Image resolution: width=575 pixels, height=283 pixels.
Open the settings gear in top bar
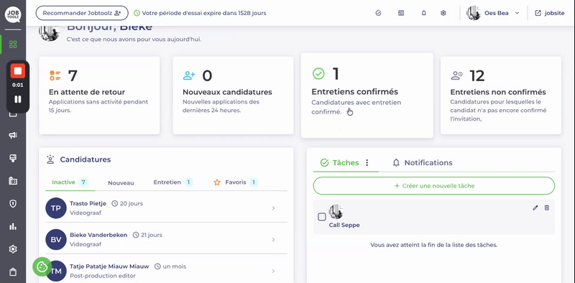click(x=443, y=13)
